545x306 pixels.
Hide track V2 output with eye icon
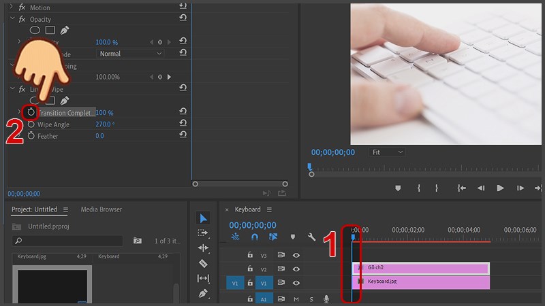coord(296,269)
